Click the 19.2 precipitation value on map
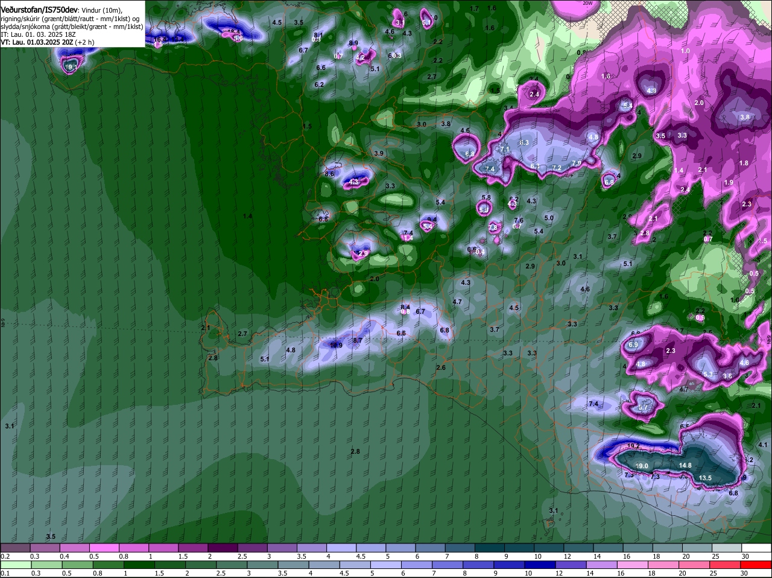This screenshot has width=772, height=578. [633, 446]
